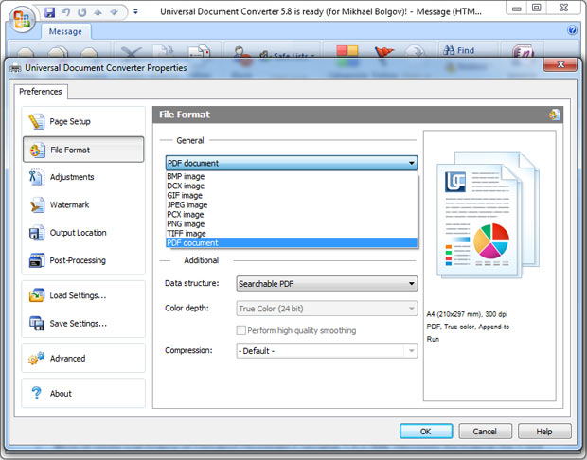The image size is (587, 460).
Task: Click the Find button in Outlook ribbon
Action: [458, 50]
